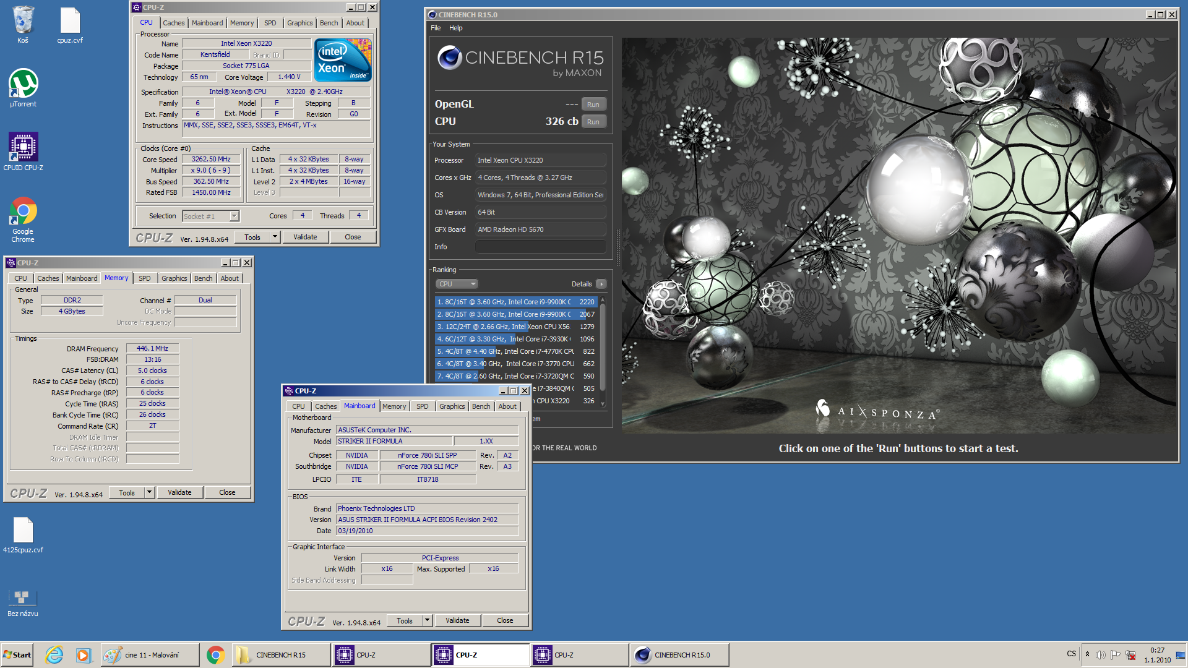Select ranking row Core i7-3930K score 1096
The width and height of the screenshot is (1188, 668).
(x=516, y=339)
